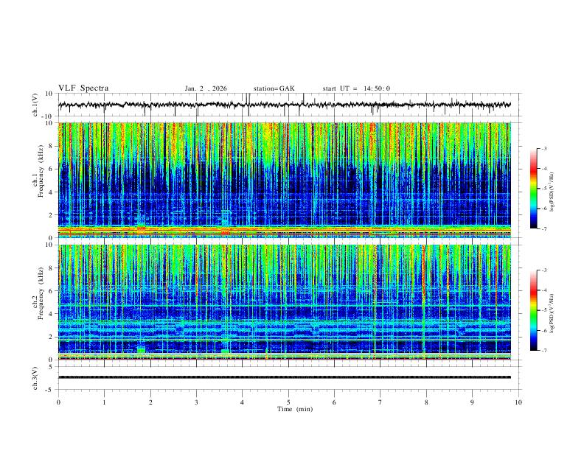The image size is (584, 451).
Task: Click time axis tick label '7'
Action: pos(380,402)
